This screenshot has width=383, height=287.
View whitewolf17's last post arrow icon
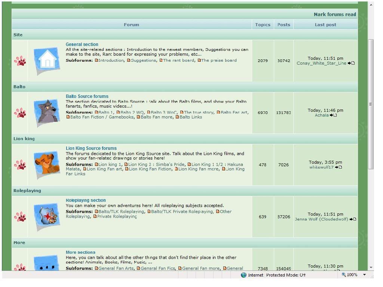[338, 167]
